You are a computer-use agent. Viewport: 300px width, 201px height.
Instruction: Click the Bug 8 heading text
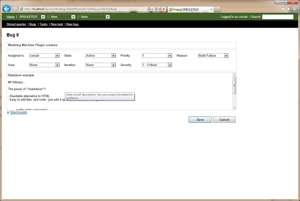pos(13,35)
